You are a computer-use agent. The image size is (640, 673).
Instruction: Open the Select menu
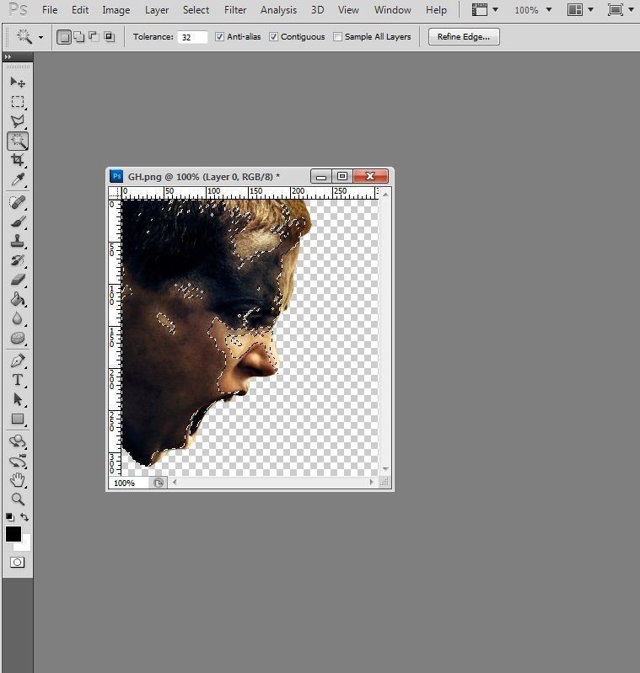196,10
